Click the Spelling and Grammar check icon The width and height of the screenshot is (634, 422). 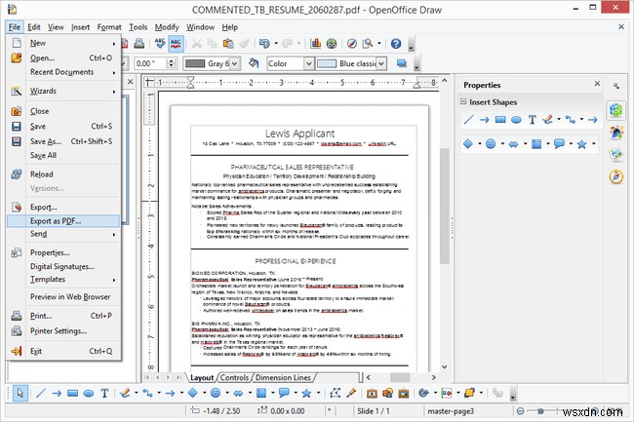(x=160, y=44)
